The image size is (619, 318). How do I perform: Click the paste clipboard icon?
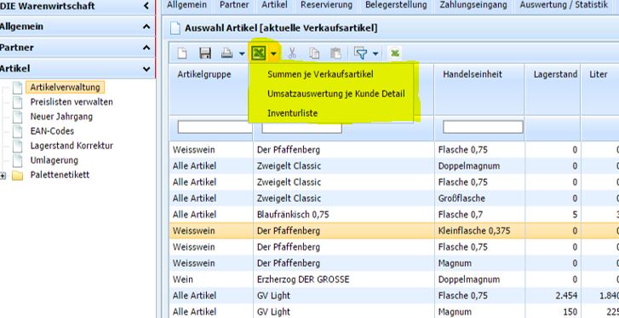click(335, 54)
